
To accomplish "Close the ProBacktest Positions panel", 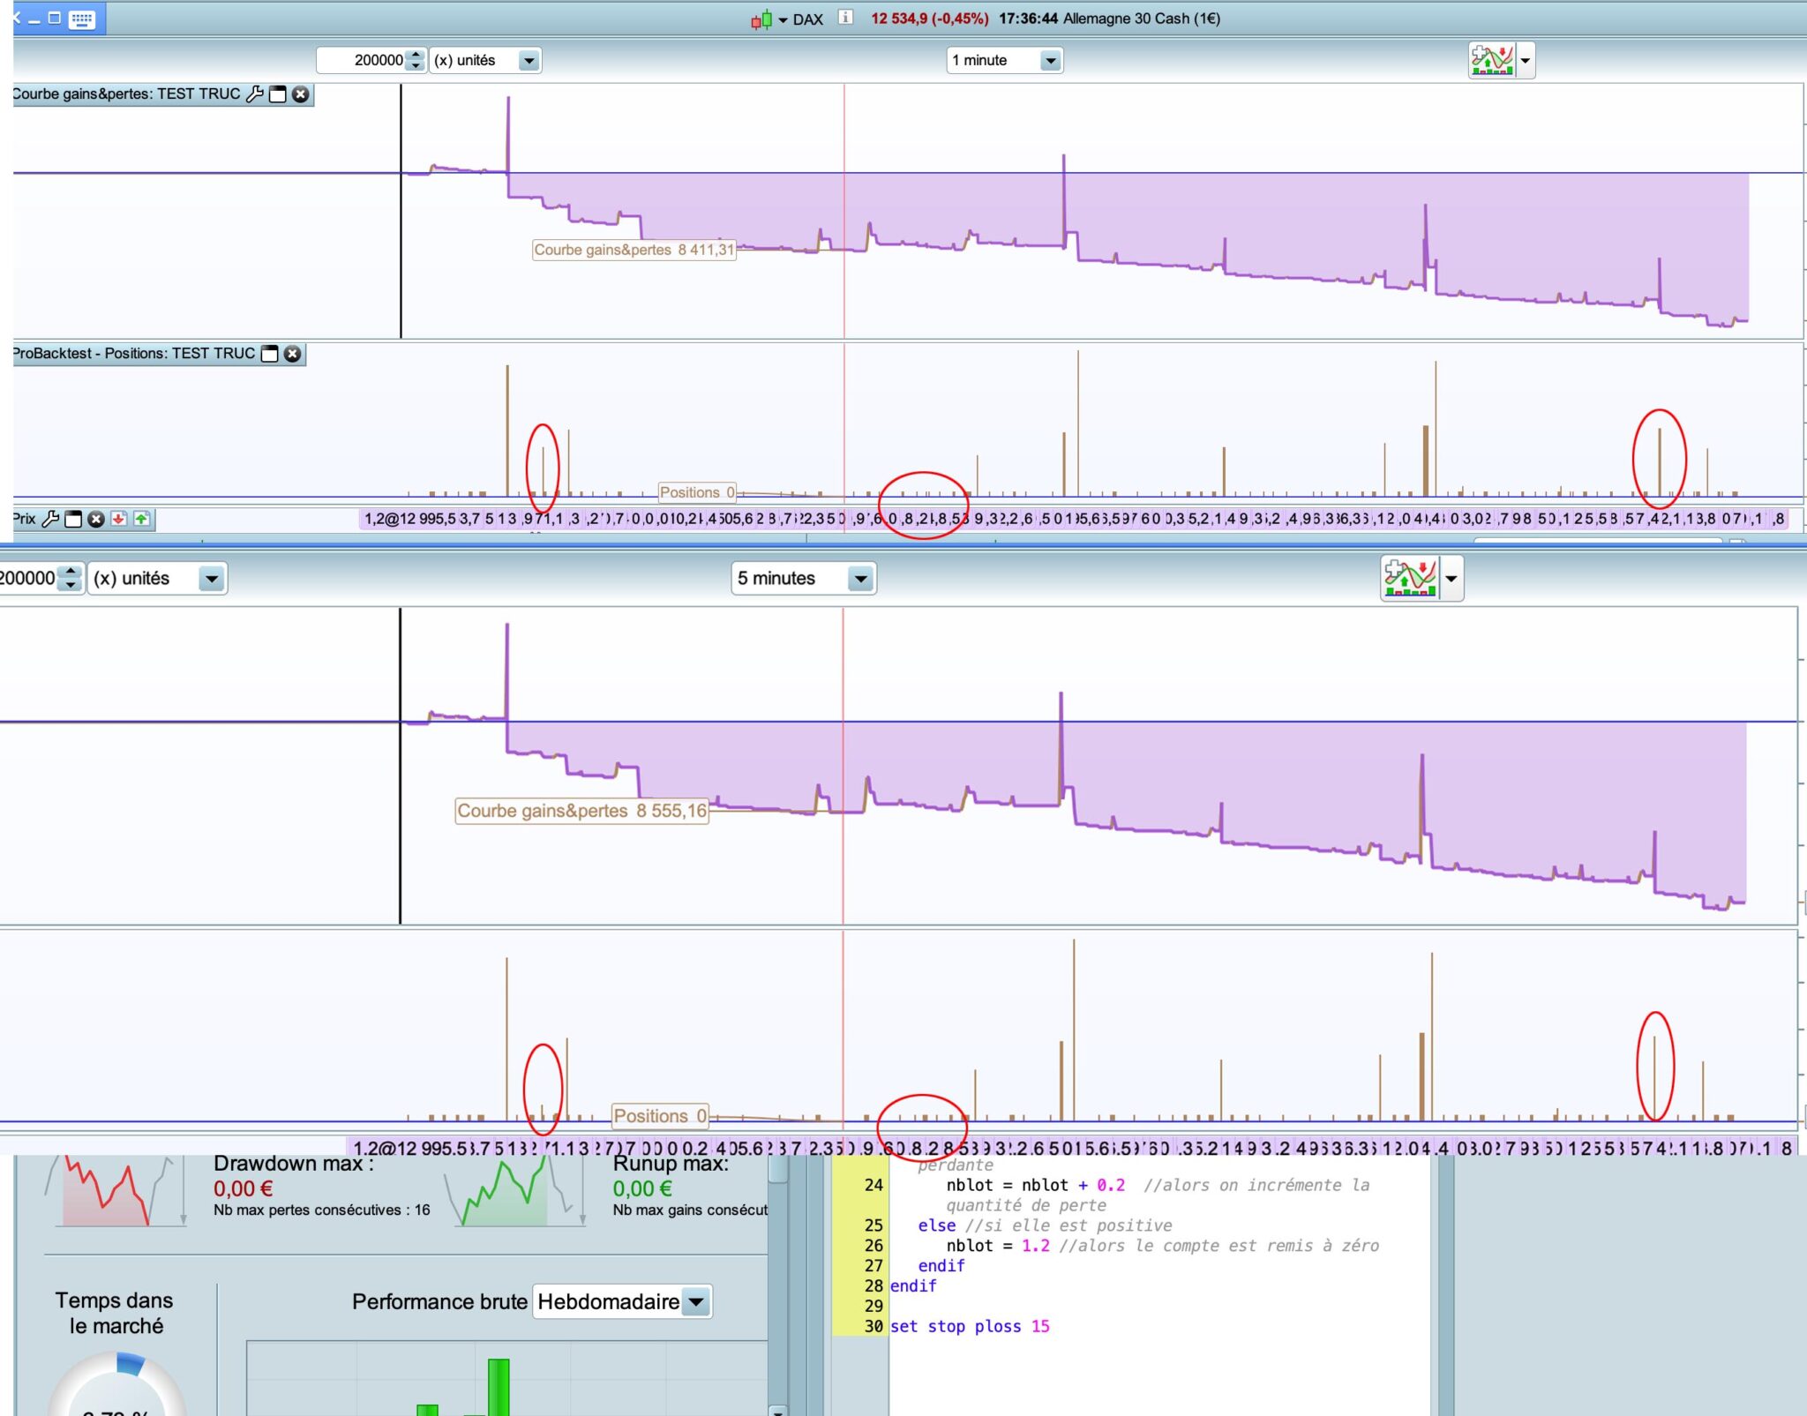I will click(x=292, y=354).
